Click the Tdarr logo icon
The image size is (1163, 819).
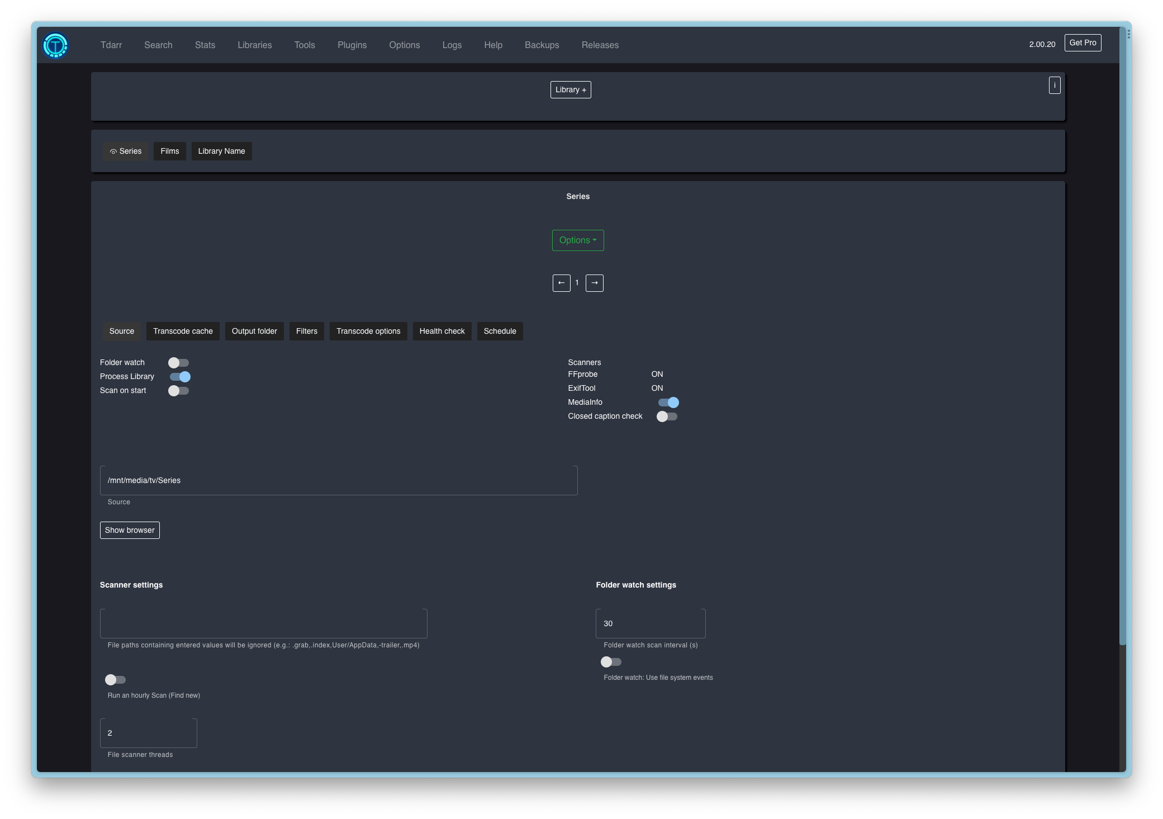point(55,45)
